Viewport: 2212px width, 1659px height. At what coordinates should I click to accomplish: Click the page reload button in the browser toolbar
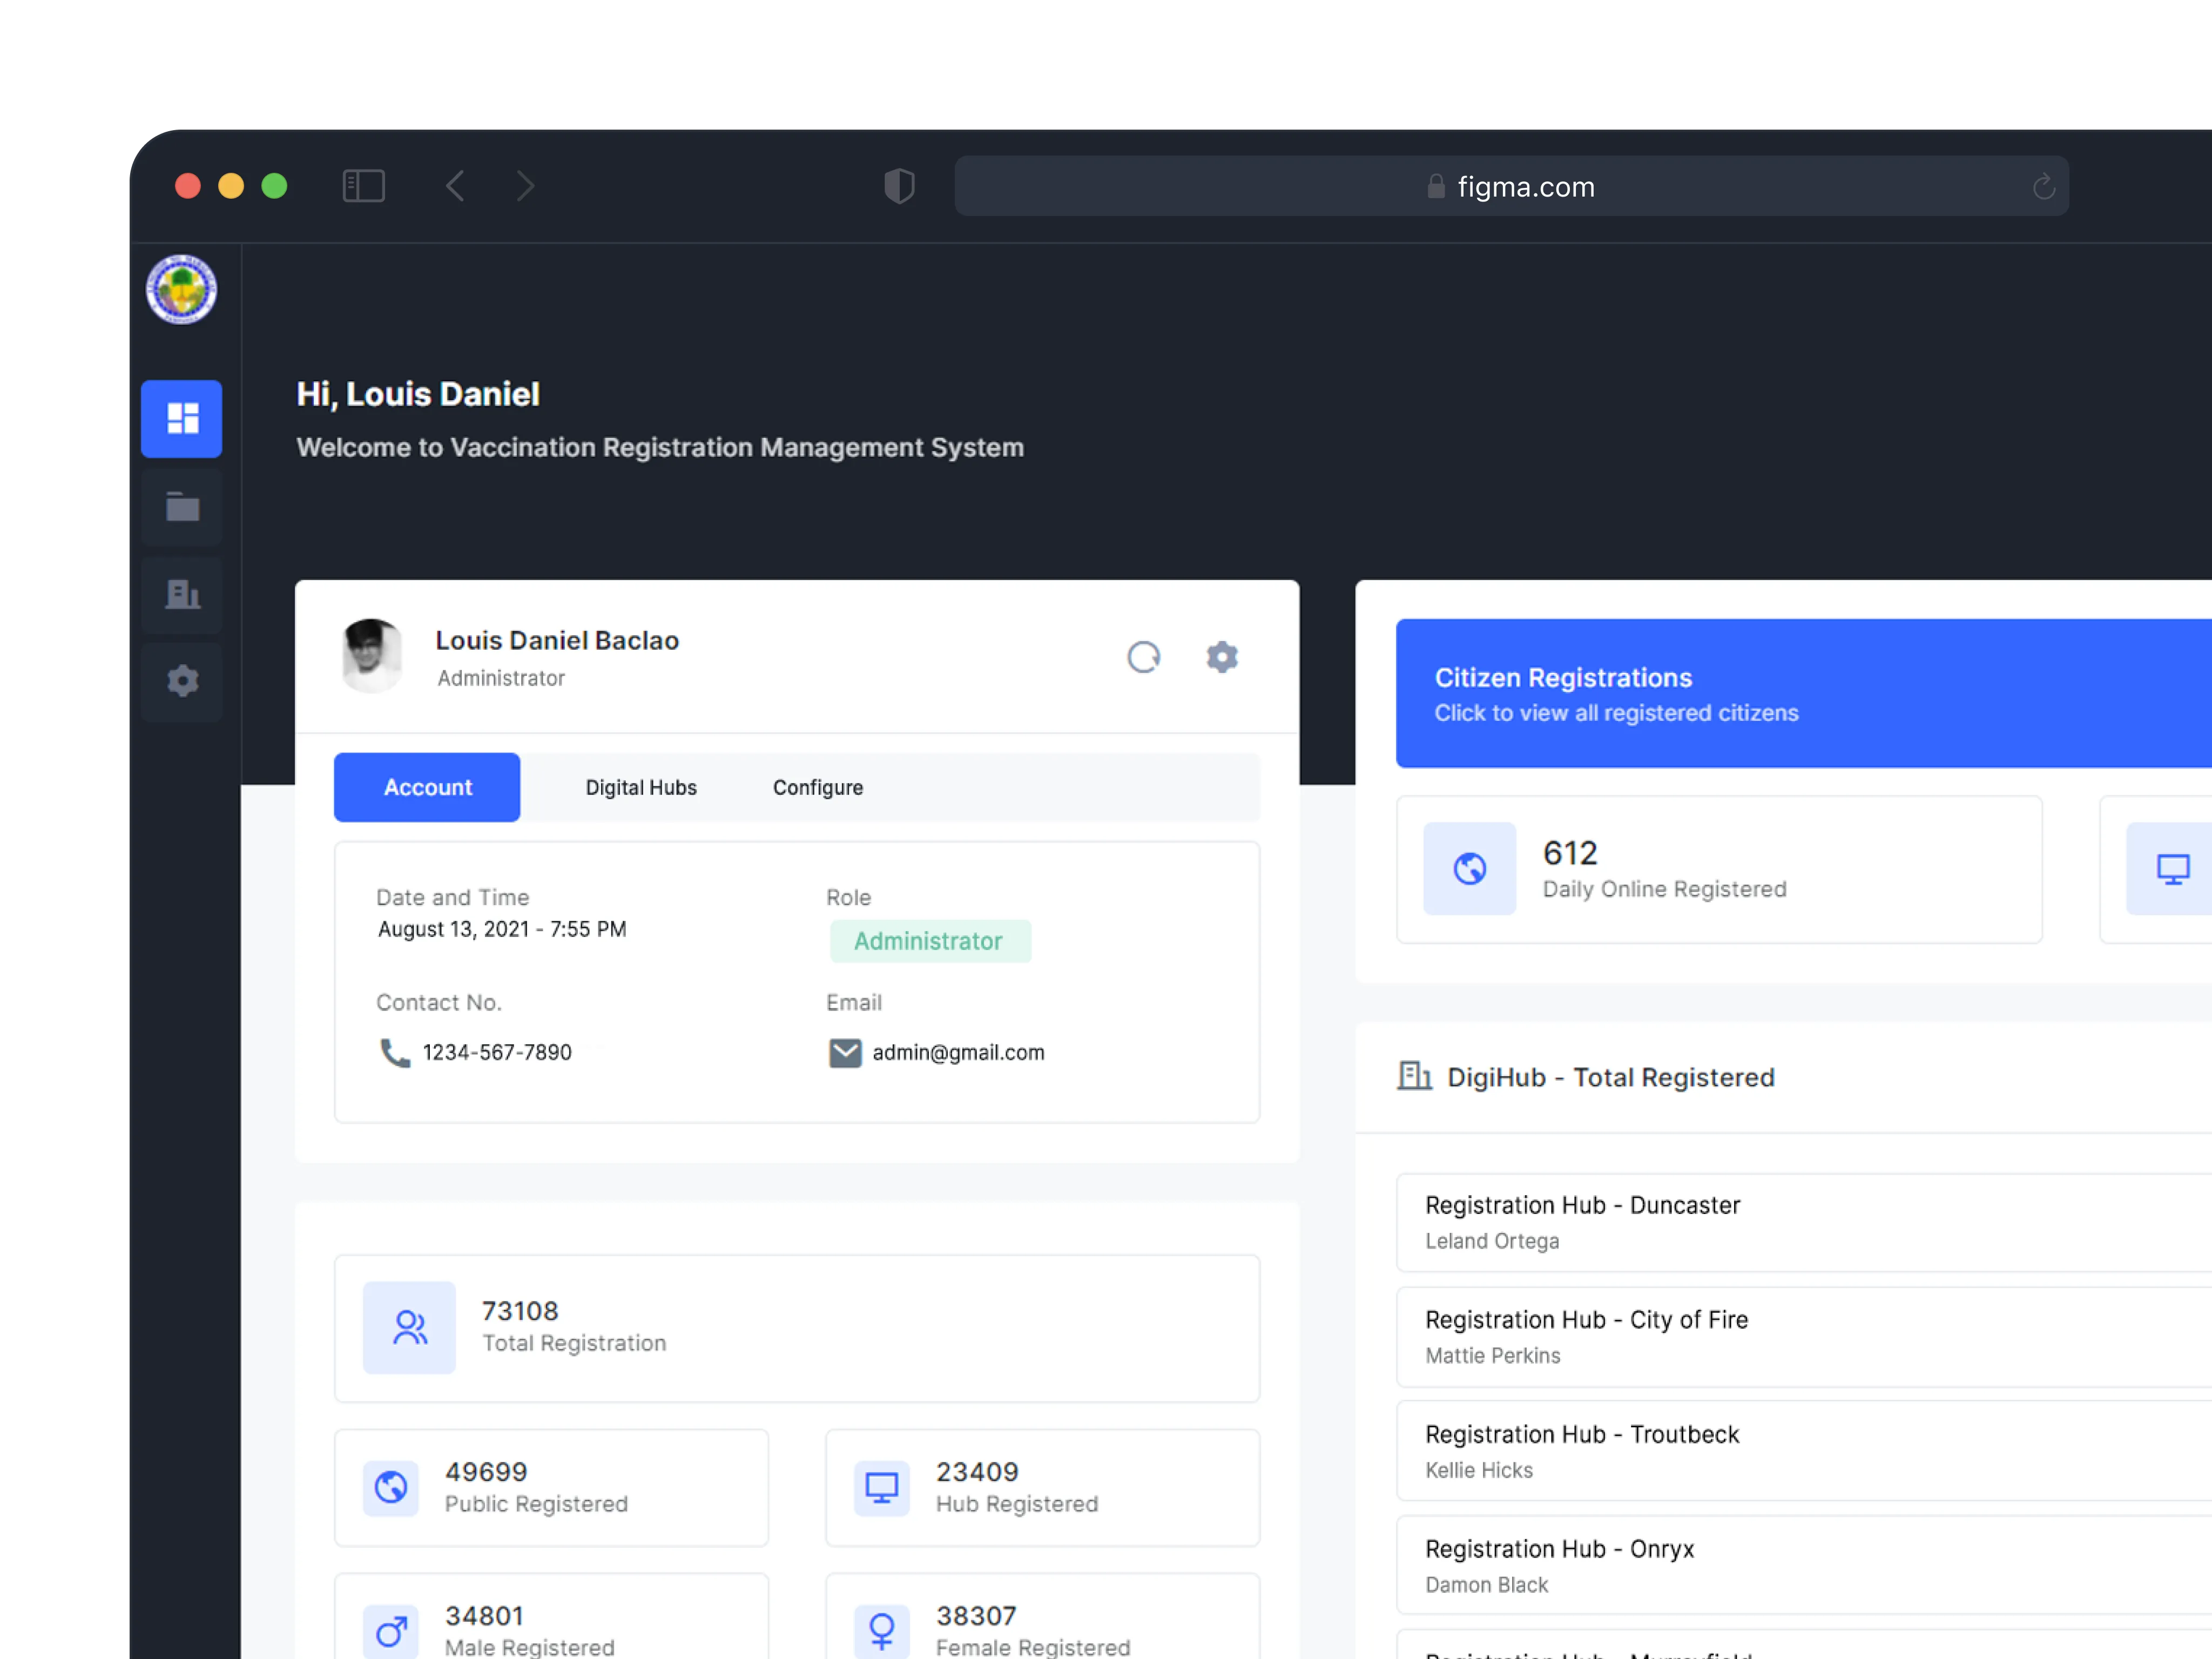click(2043, 186)
